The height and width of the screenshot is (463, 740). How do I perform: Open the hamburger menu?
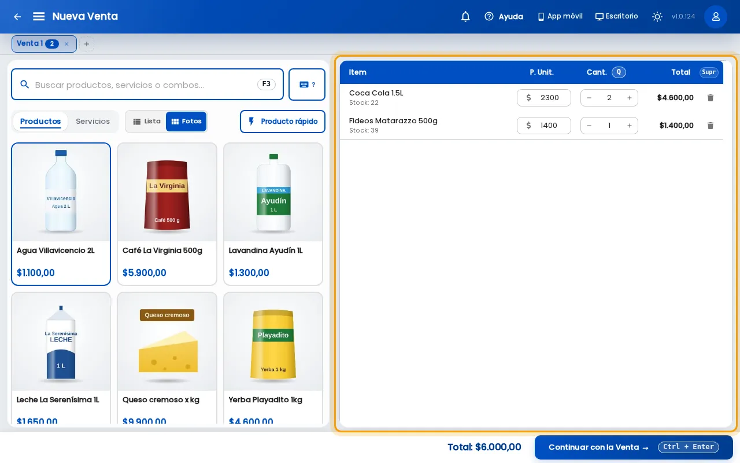(39, 16)
